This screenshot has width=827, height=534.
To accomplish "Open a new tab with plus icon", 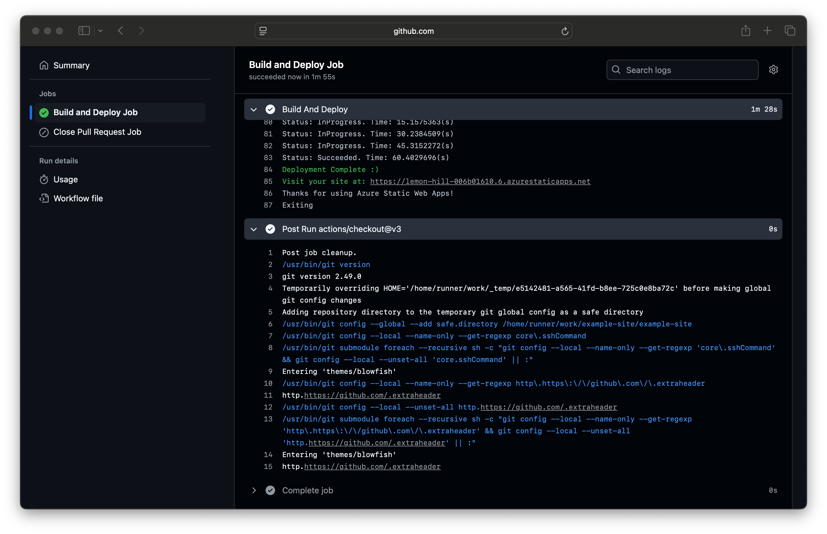I will tap(767, 31).
